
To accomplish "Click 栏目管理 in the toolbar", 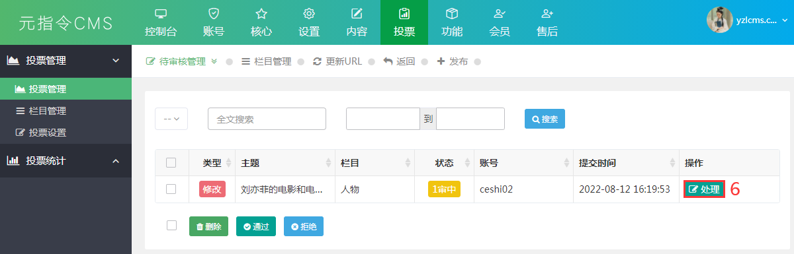I will pyautogui.click(x=267, y=61).
